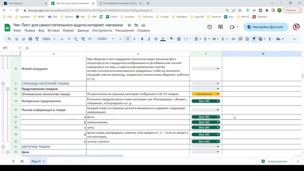Viewport: 304px width, 171px height.
Task: Click the name box showing D11
Action: [x=11, y=48]
